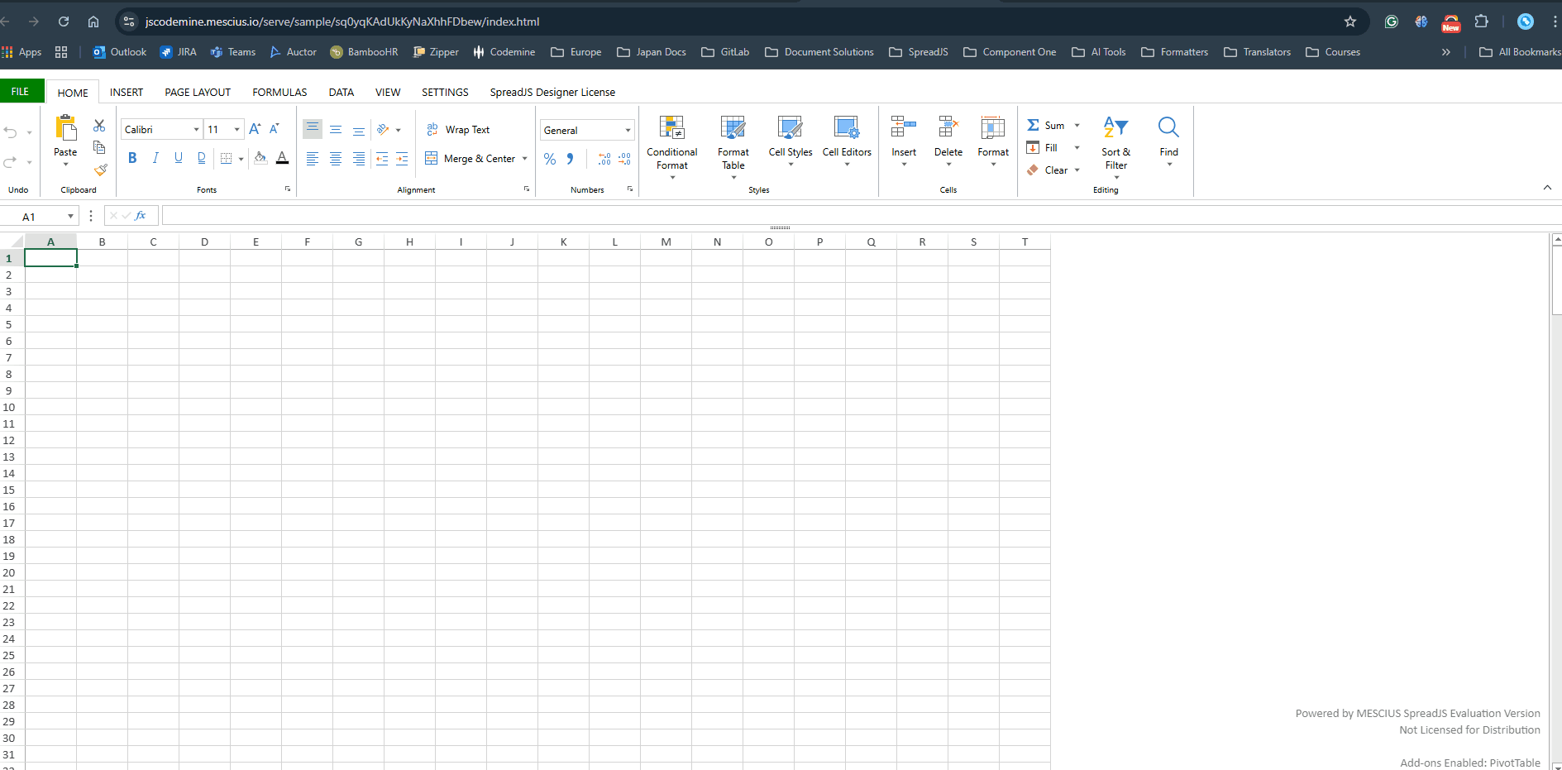Toggle Wrap Text on

(458, 130)
